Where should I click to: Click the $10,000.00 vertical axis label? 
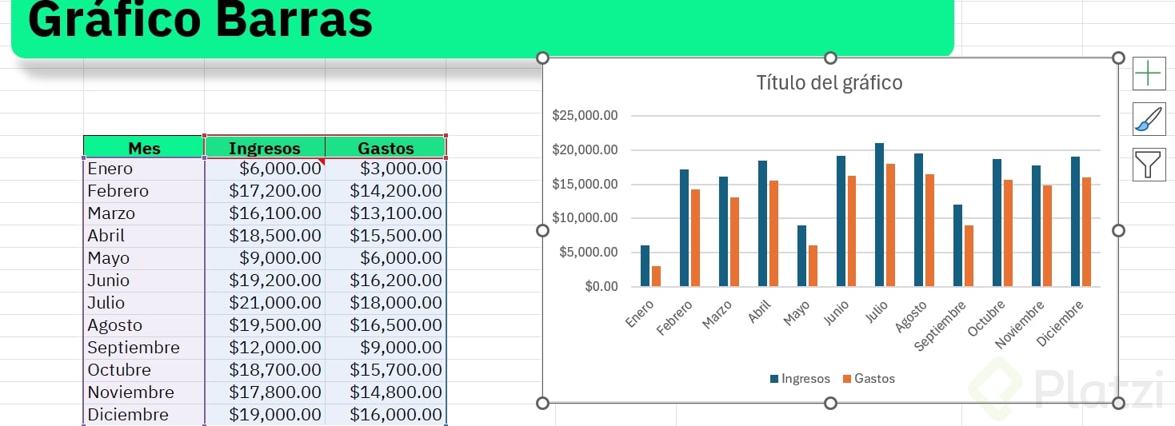tap(585, 218)
